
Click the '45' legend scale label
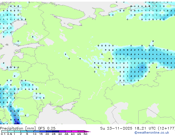click(79, 134)
